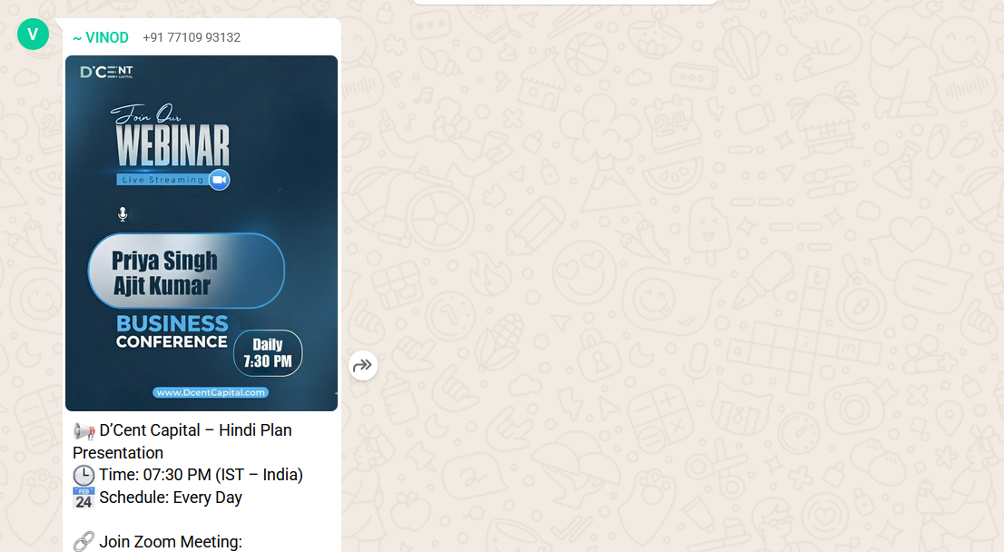Image resolution: width=1004 pixels, height=552 pixels.
Task: Click the megaphone emoji in the message
Action: 84,431
